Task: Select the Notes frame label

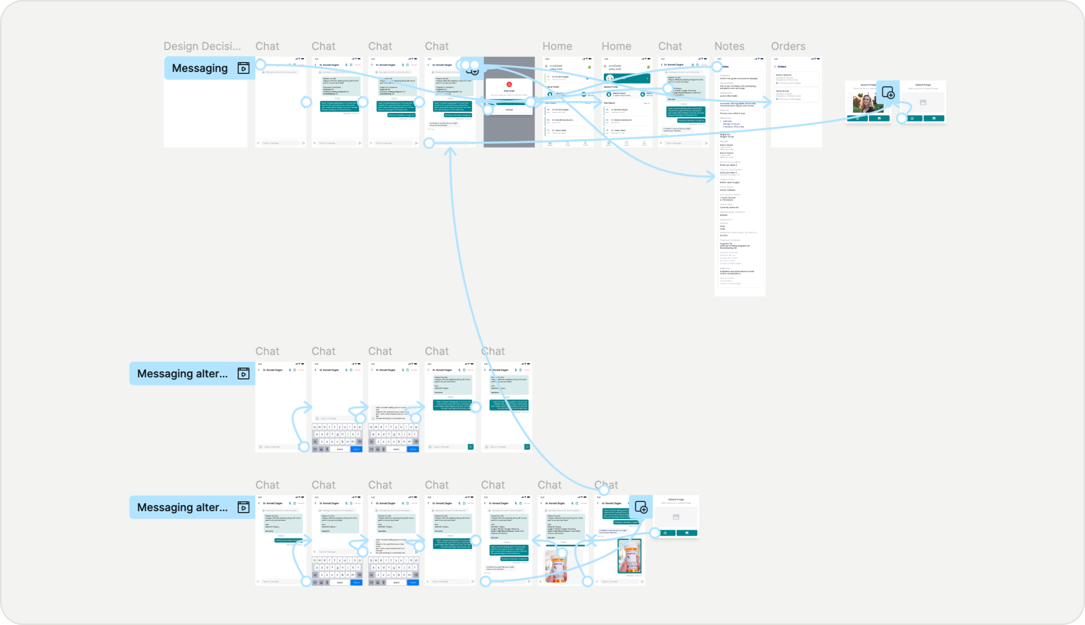Action: [x=729, y=46]
